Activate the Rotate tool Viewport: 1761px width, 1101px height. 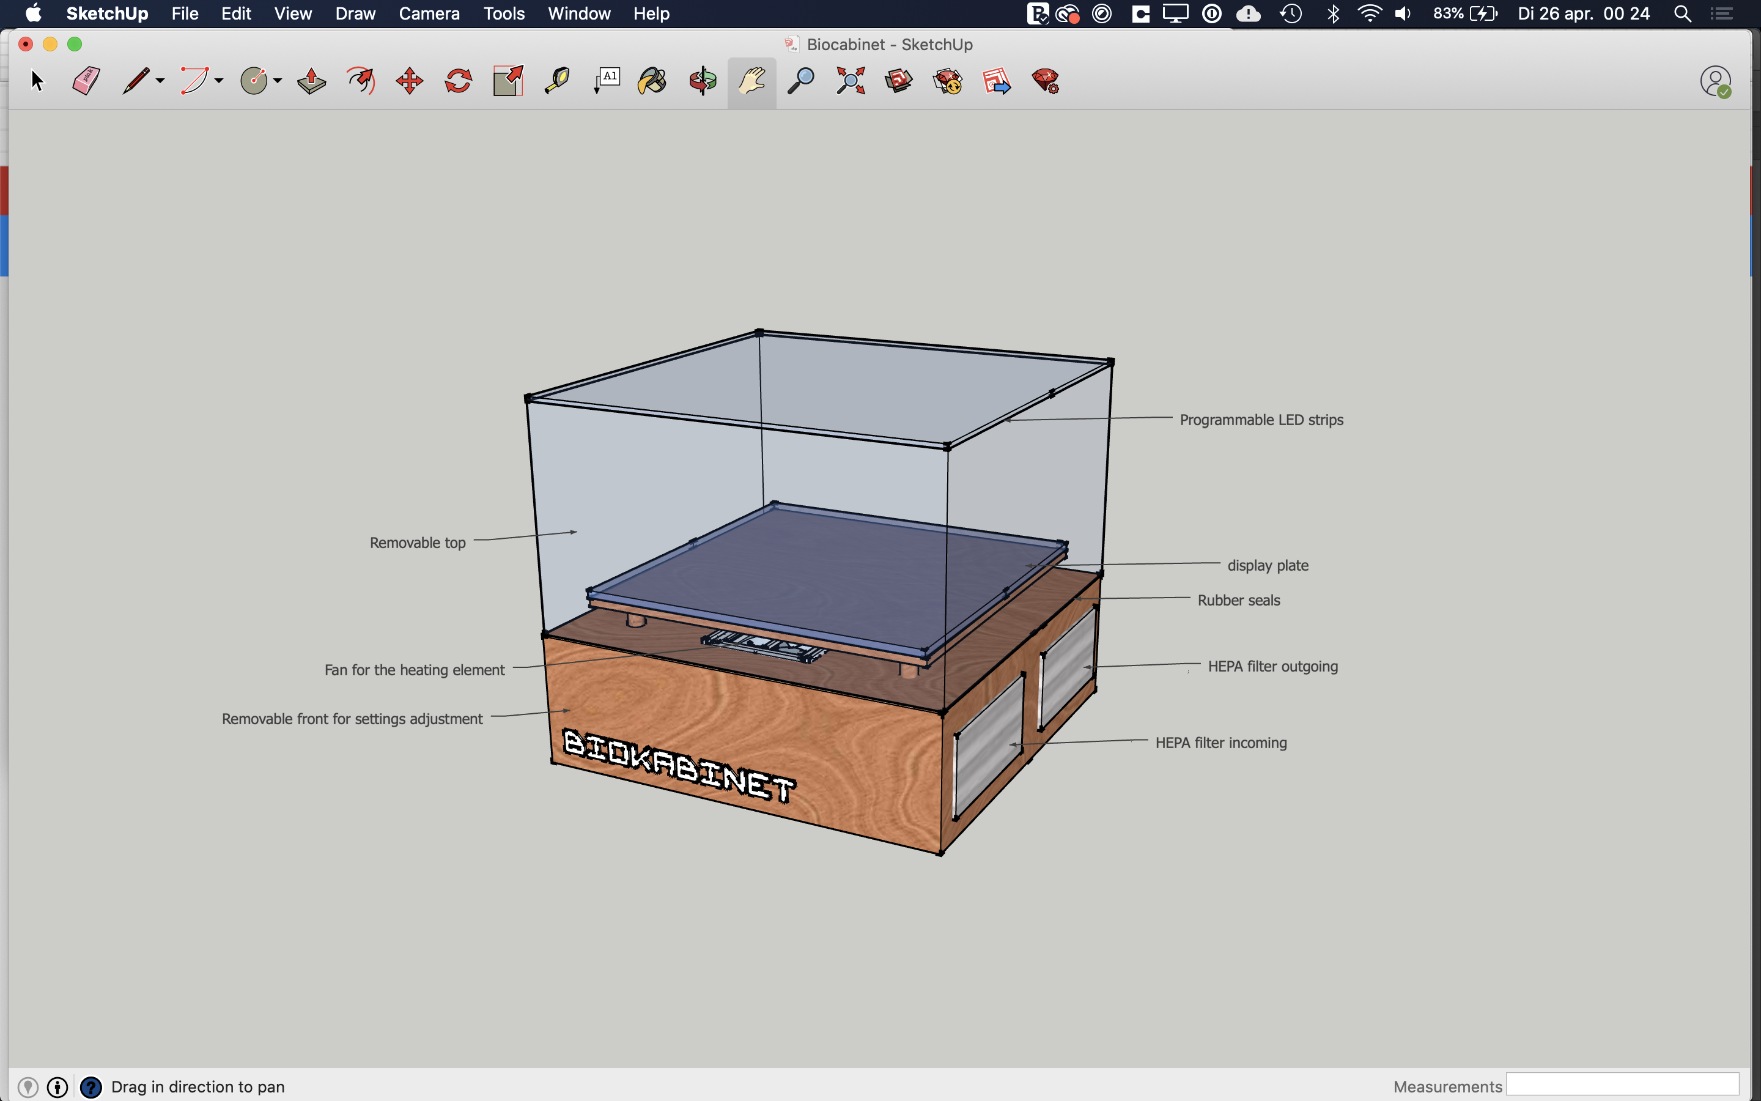[x=459, y=81]
